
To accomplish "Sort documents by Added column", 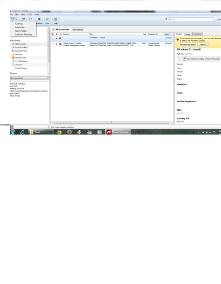I will (167, 34).
